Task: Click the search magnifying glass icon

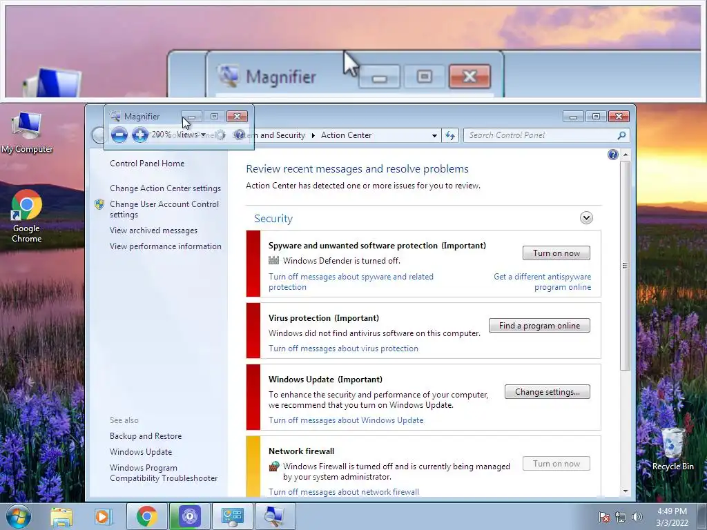Action: click(621, 135)
